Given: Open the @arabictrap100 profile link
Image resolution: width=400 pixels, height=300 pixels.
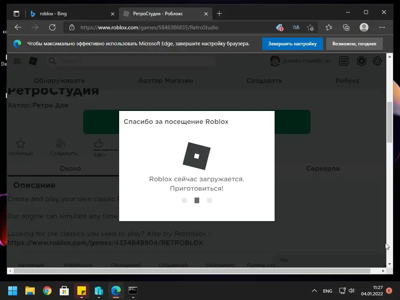Looking at the screenshot, I should (x=303, y=61).
